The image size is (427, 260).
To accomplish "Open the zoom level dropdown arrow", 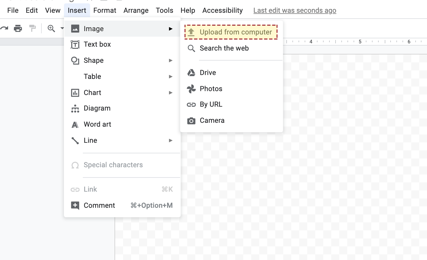I will [62, 28].
